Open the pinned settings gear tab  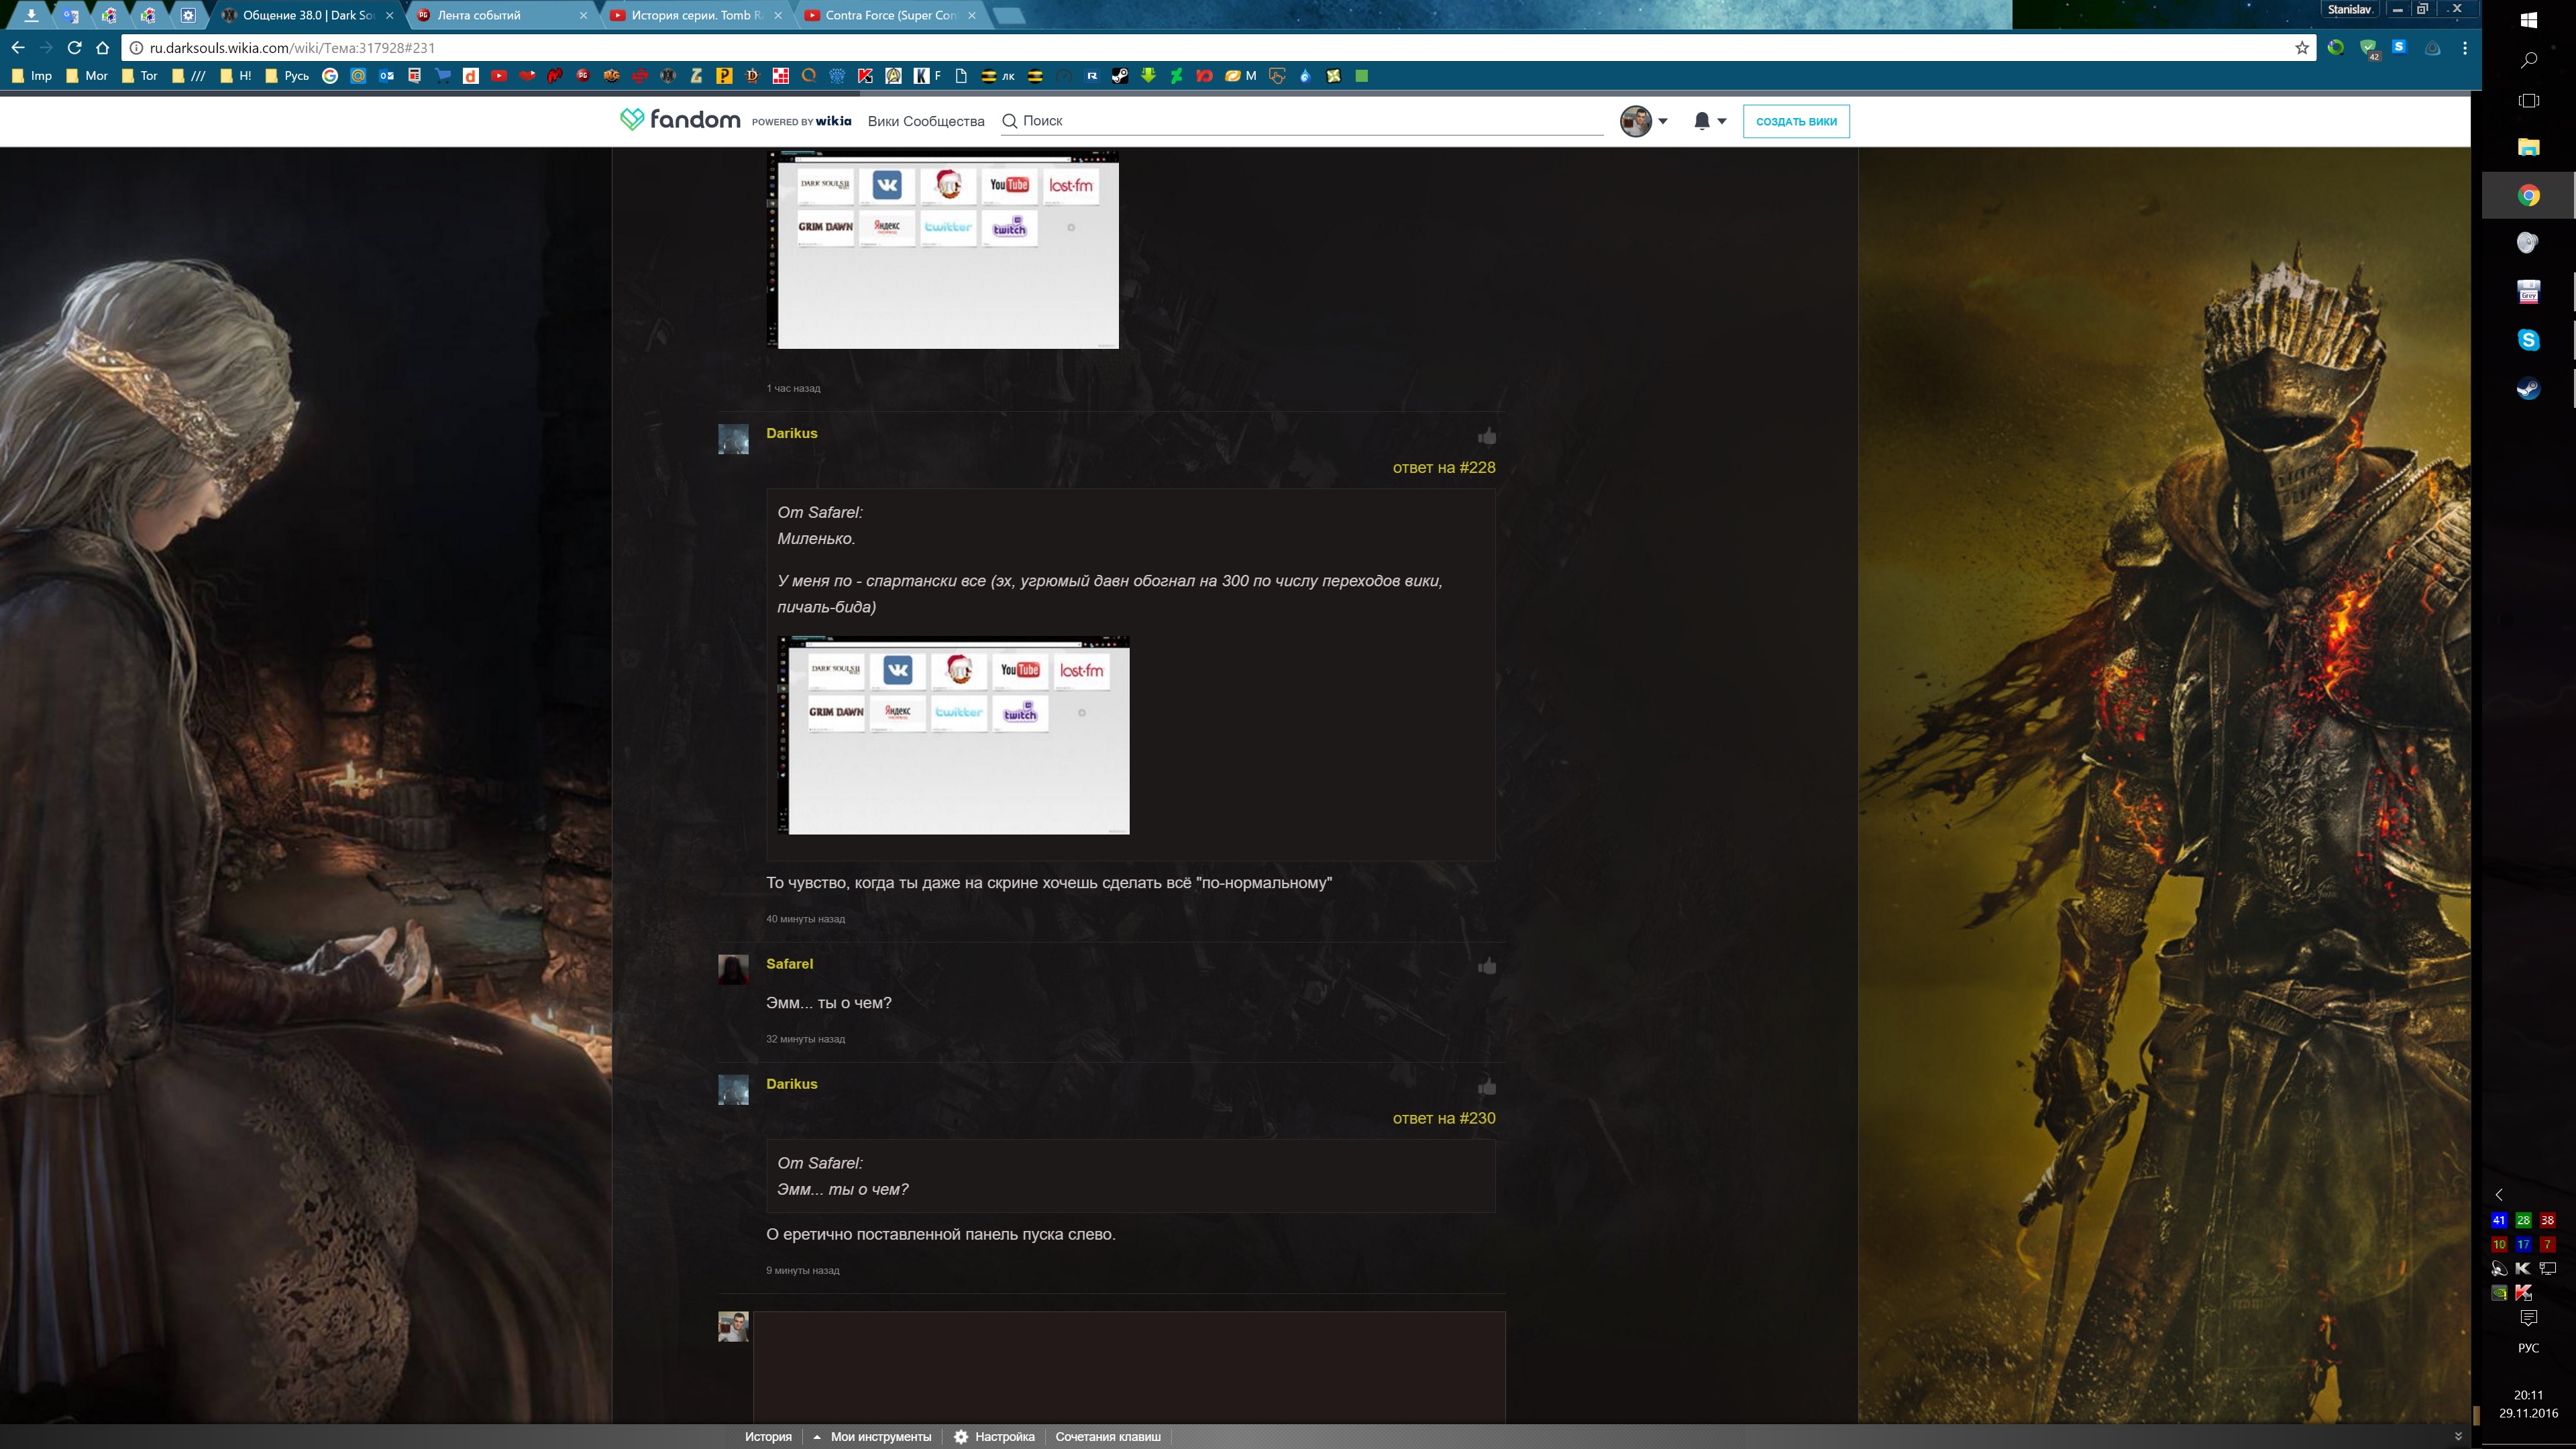click(188, 15)
